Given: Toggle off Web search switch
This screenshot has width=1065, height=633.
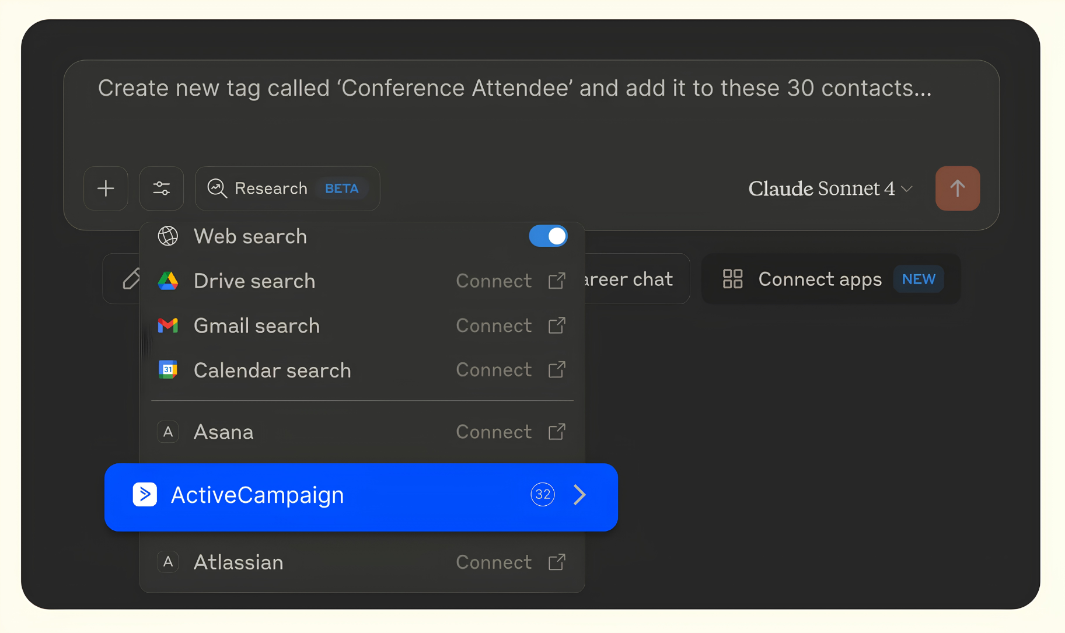Looking at the screenshot, I should click(548, 236).
